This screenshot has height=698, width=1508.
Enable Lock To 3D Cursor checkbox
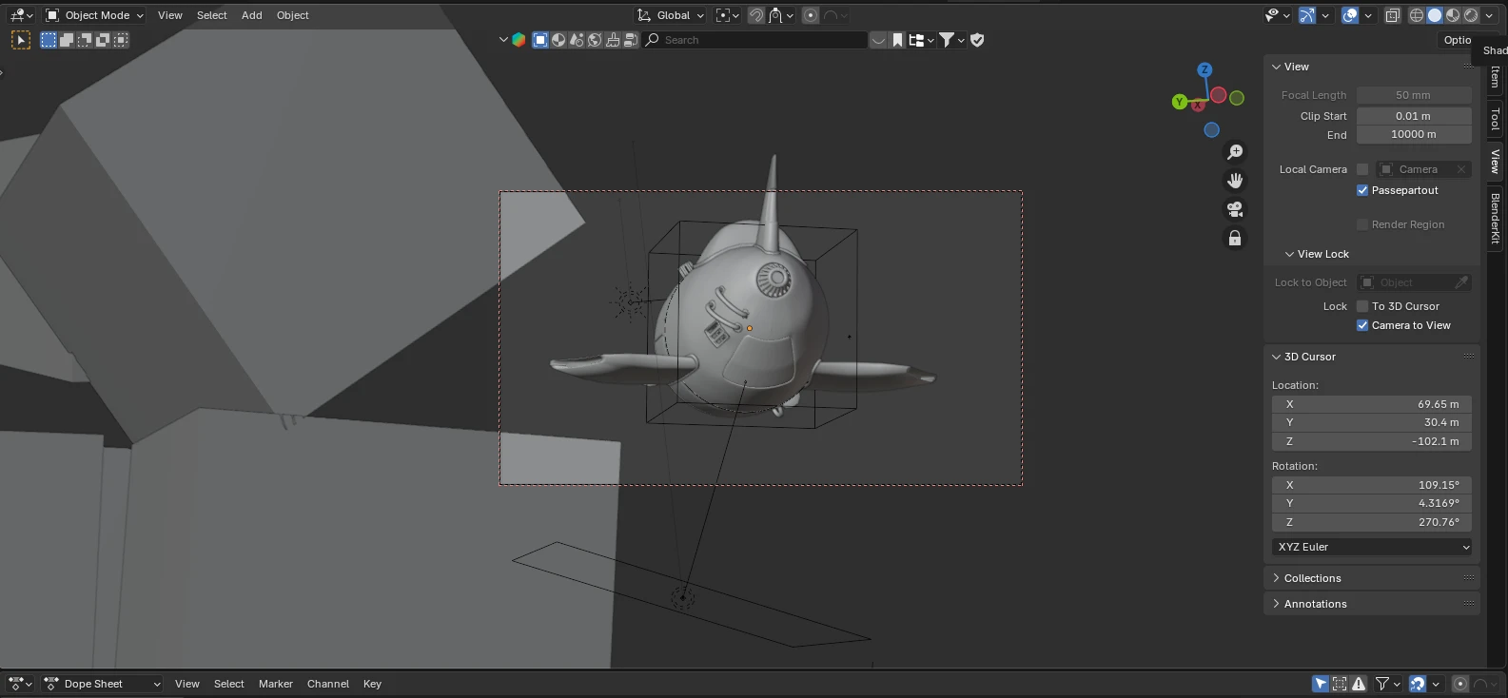1362,306
